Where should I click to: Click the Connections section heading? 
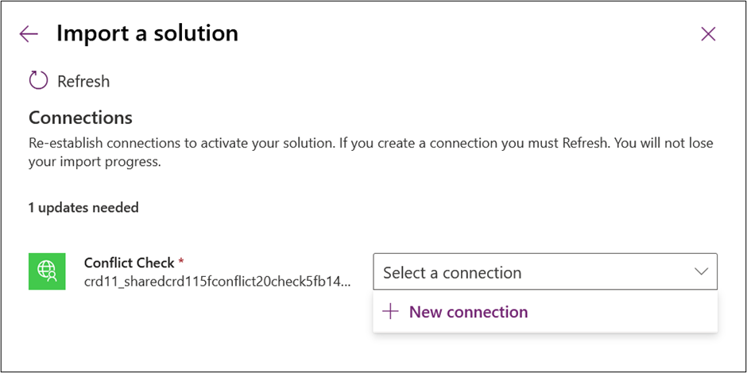80,117
